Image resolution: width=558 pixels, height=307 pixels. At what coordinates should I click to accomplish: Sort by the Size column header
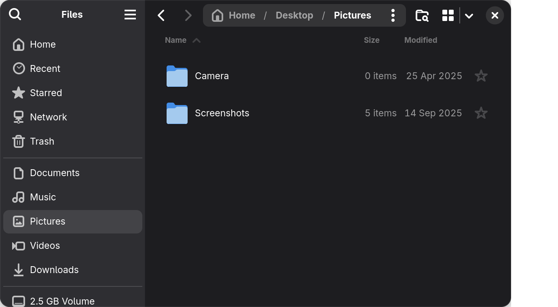pos(371,40)
